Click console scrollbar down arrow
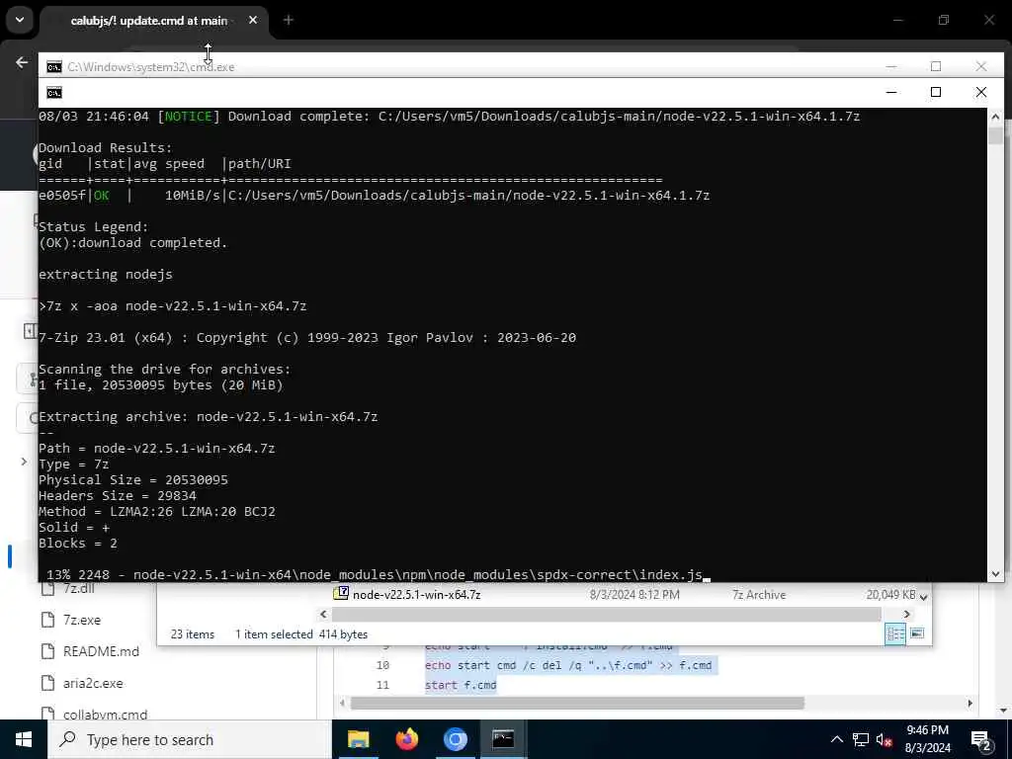The height and width of the screenshot is (759, 1012). pyautogui.click(x=995, y=574)
